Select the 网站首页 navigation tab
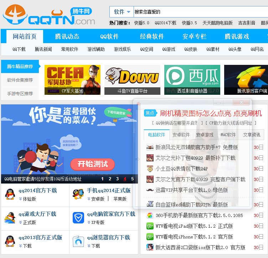The height and width of the screenshot is (258, 268). click(x=25, y=36)
